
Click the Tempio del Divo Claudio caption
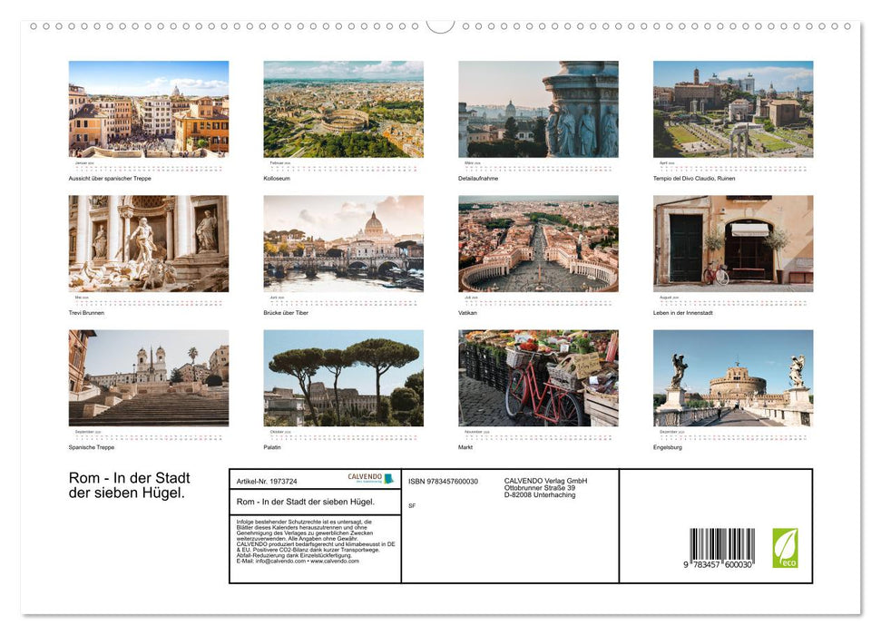pos(694,179)
